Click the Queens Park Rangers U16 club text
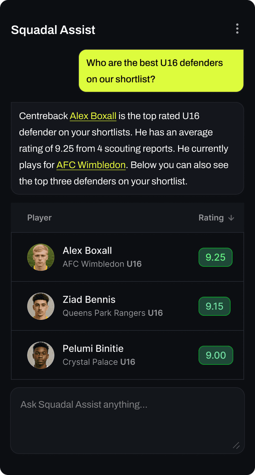255x475 pixels. click(x=113, y=313)
